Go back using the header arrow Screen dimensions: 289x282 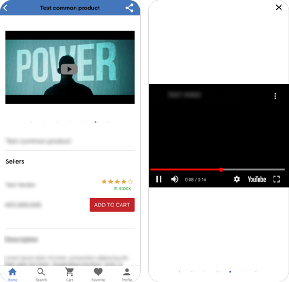[5, 8]
